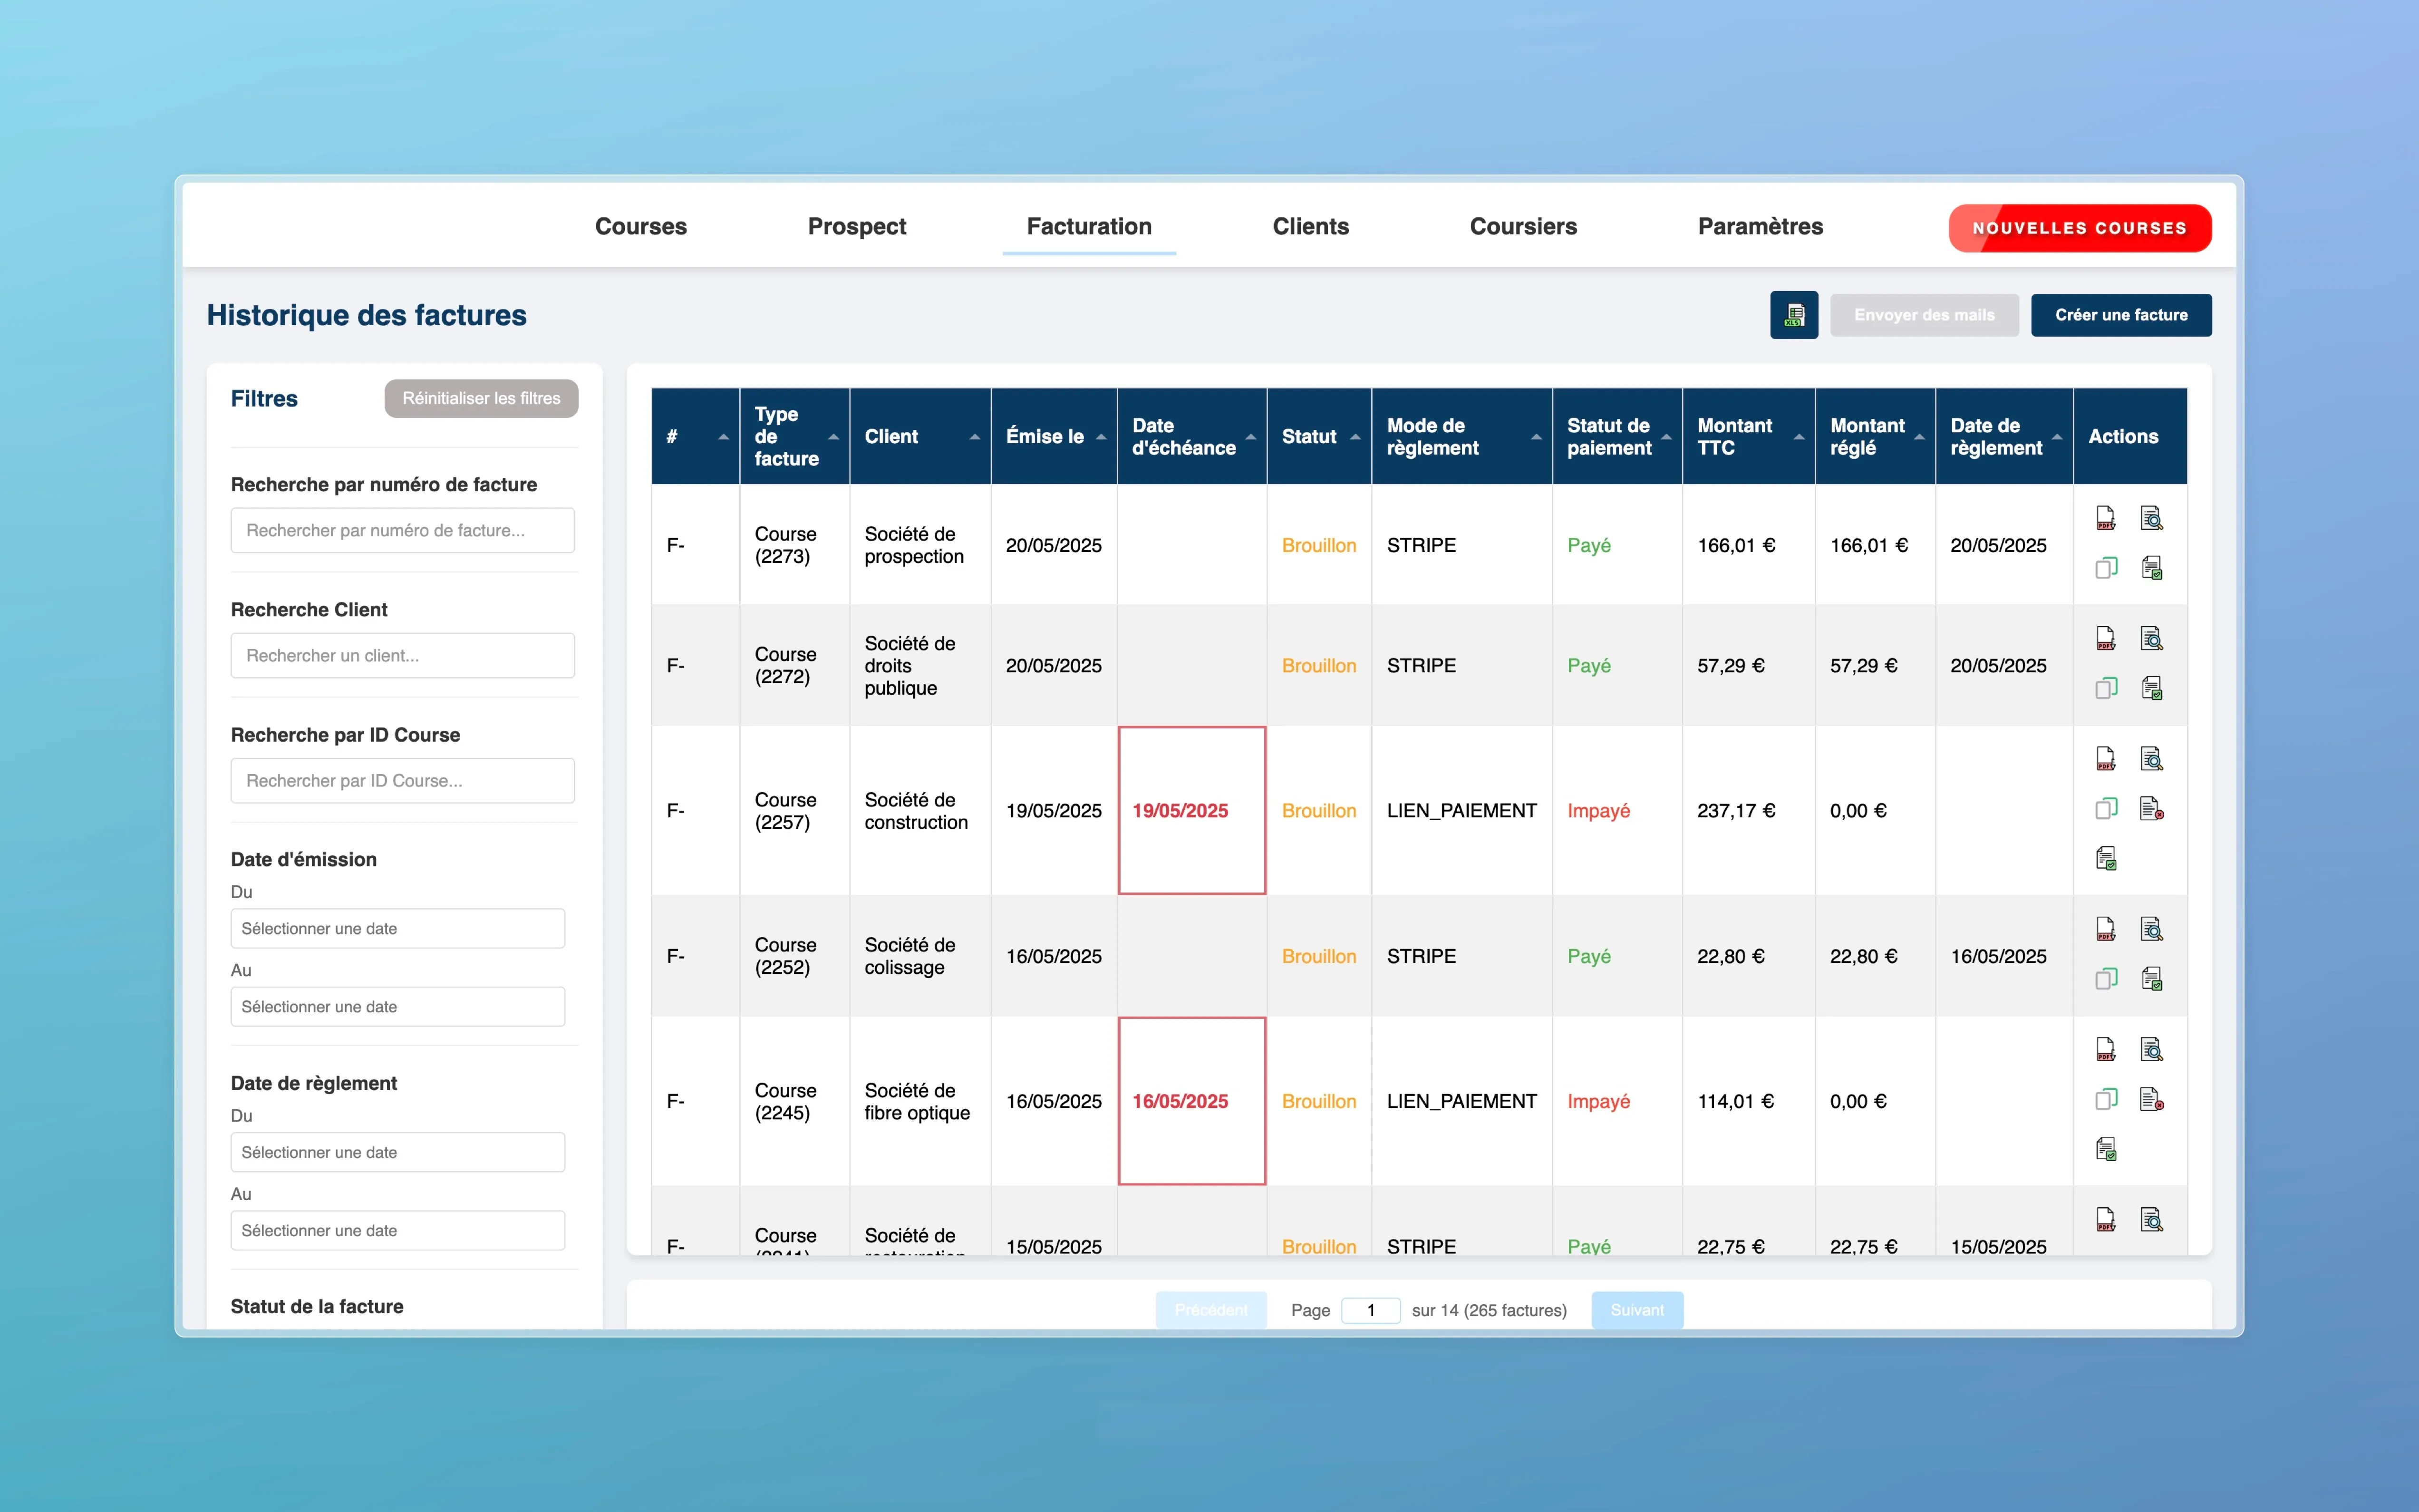Open the Clients tab
The height and width of the screenshot is (1512, 2419).
1309,227
